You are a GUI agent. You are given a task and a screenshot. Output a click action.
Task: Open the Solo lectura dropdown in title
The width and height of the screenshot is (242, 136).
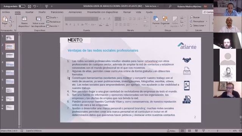pyautogui.click(x=152, y=6)
